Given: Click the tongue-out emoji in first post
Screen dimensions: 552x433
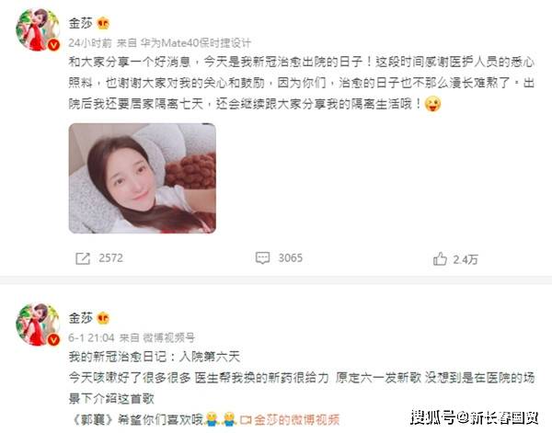Looking at the screenshot, I should (x=432, y=104).
